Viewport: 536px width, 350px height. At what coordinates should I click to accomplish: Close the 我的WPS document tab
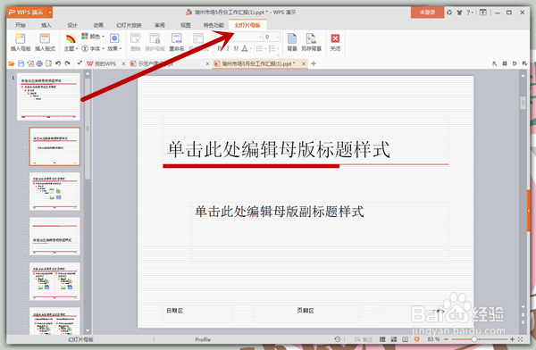point(123,63)
